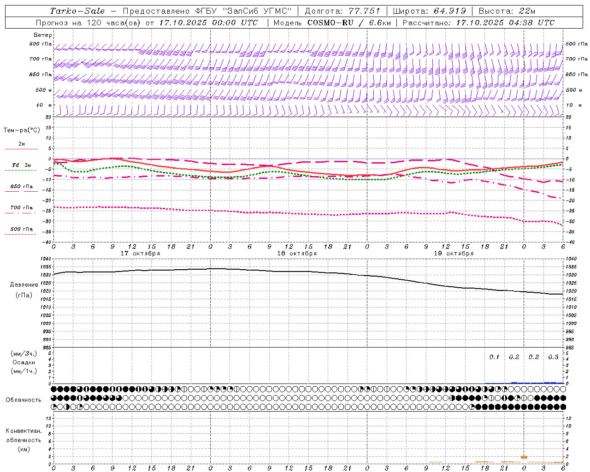This screenshot has width=590, height=472.
Task: Click the Tarko-Sale station title
Action: 77,11
